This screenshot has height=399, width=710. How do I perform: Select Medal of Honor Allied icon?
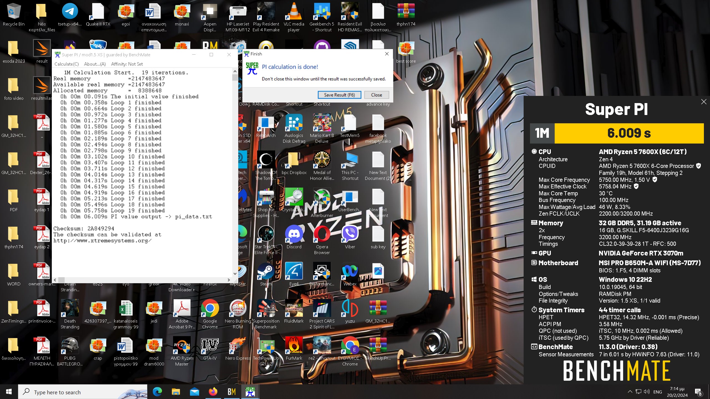point(322,166)
